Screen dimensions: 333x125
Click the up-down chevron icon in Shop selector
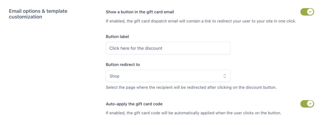[224, 76]
